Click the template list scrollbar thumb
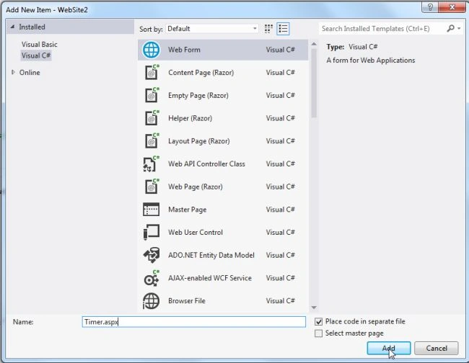 314,83
